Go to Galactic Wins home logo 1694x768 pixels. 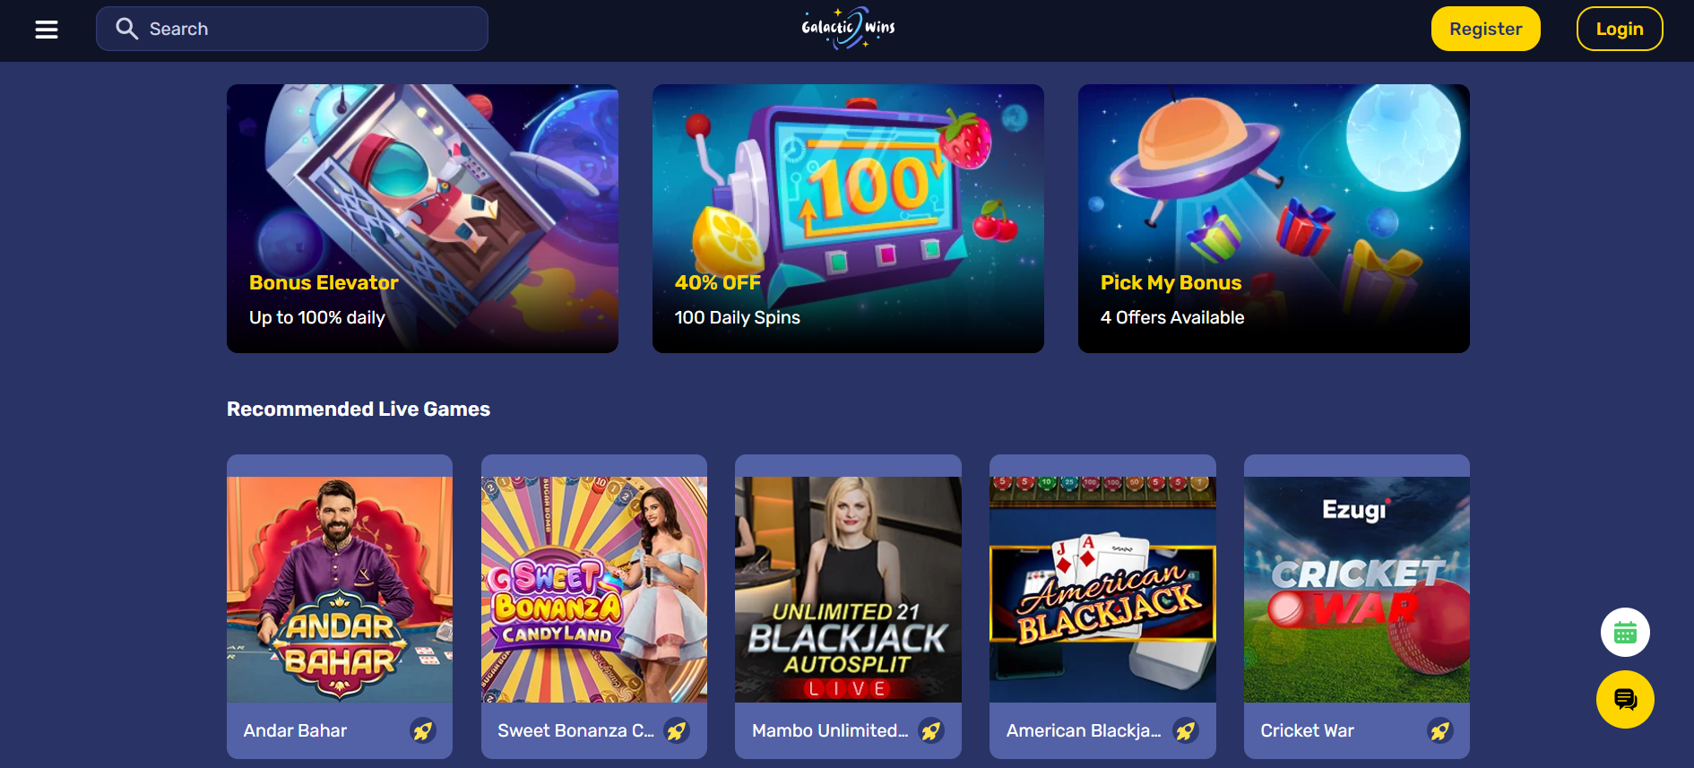point(848,28)
